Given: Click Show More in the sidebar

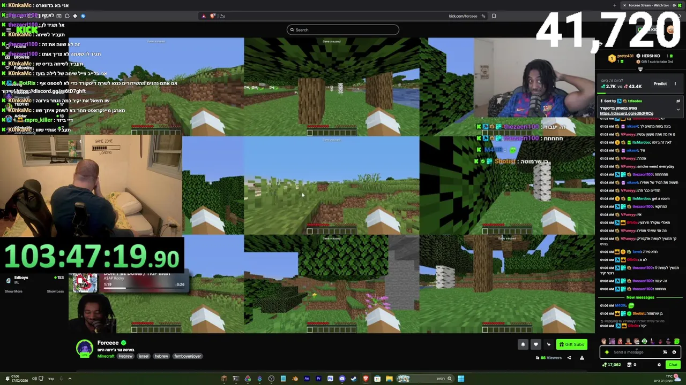Looking at the screenshot, I should coord(13,291).
